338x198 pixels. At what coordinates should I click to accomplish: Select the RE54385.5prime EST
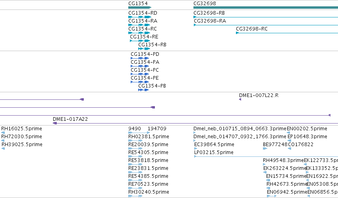(135, 180)
